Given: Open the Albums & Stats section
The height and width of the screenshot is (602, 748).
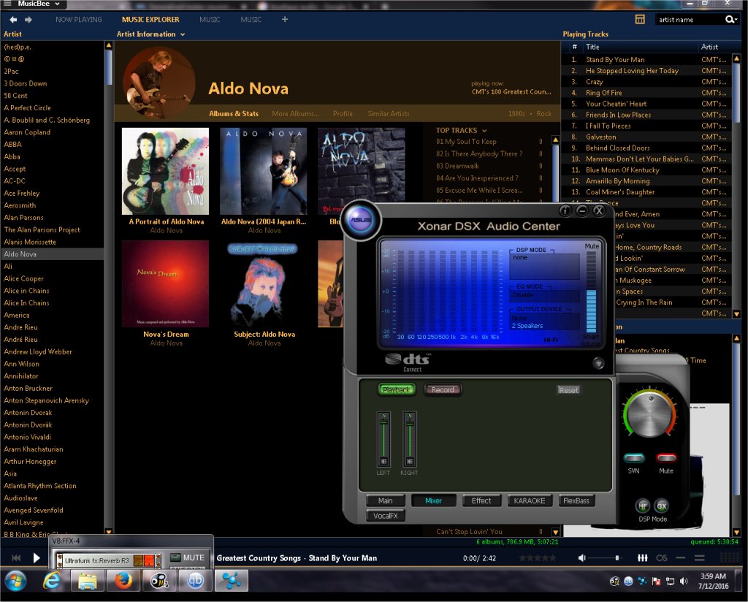Looking at the screenshot, I should point(234,113).
